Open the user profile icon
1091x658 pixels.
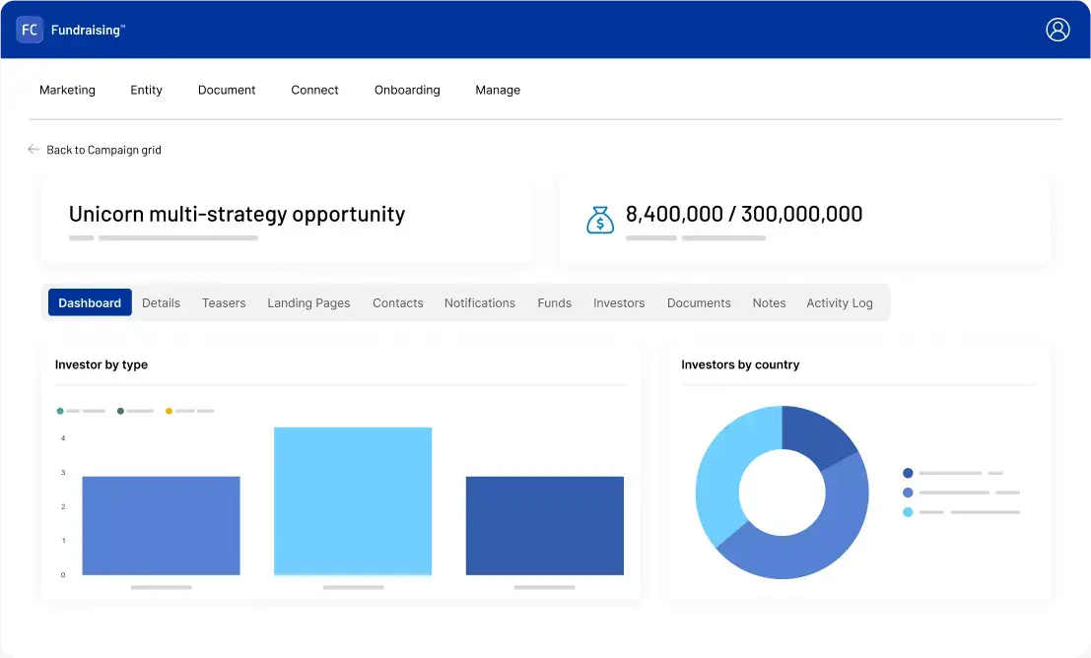1057,30
